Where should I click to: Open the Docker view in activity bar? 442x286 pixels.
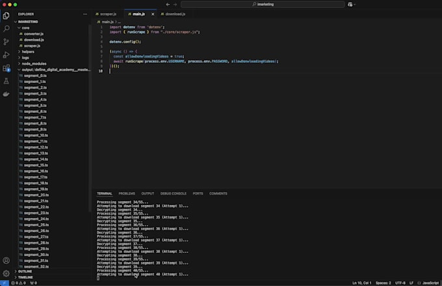tap(6, 94)
